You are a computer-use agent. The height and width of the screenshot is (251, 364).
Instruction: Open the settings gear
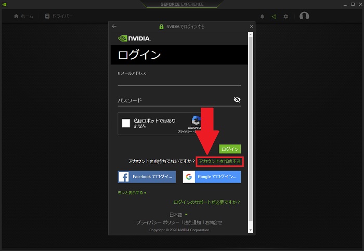(x=286, y=17)
